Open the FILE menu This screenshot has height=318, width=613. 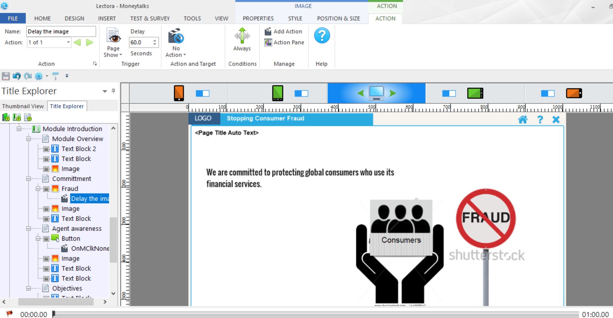tap(13, 18)
